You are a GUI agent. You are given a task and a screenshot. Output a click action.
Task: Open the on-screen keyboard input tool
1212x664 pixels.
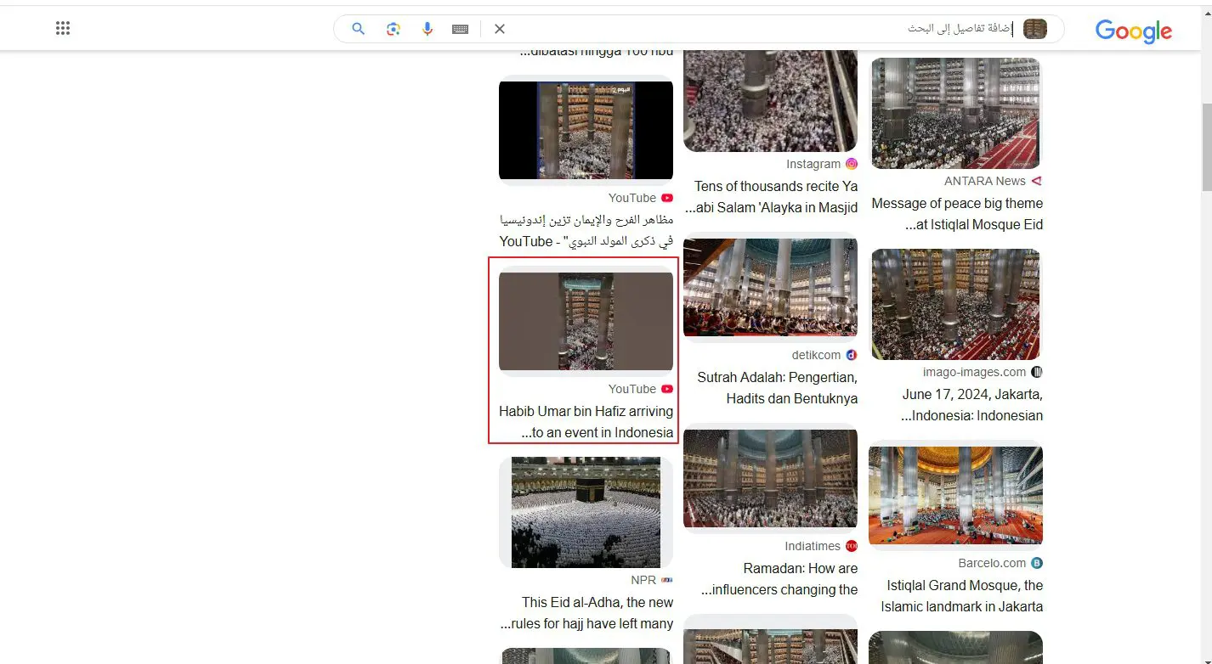[x=460, y=29]
